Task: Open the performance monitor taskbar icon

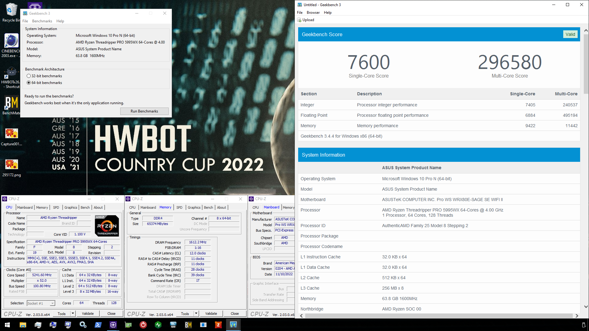Action: tap(38, 325)
